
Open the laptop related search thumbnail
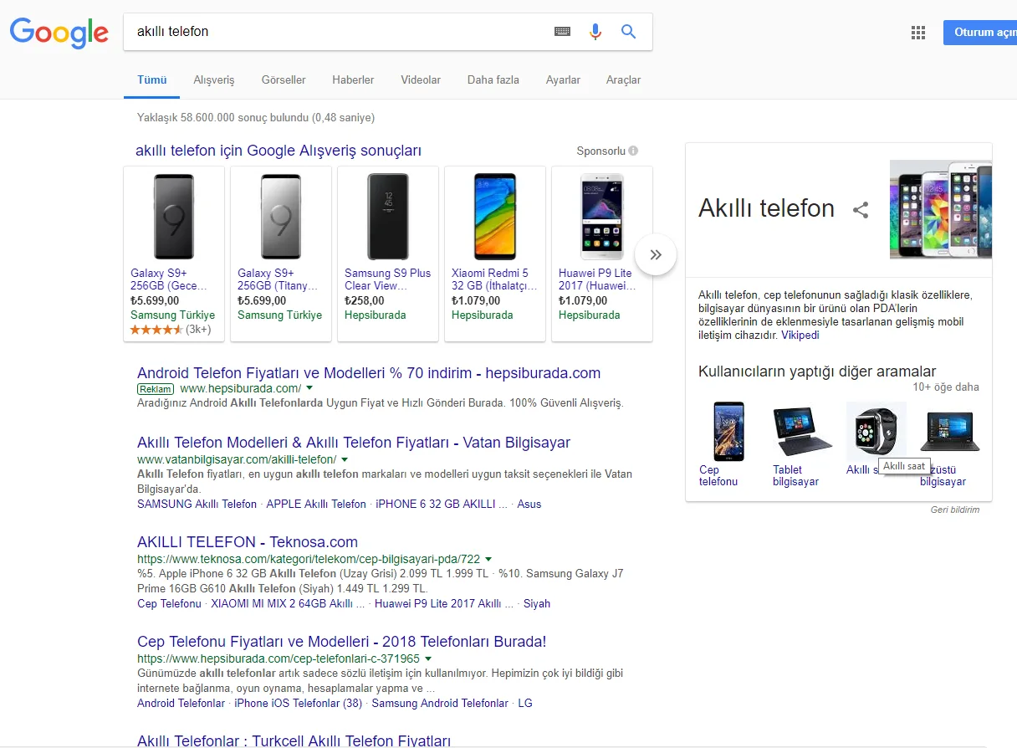[x=949, y=431]
